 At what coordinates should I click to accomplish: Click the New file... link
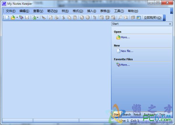pyautogui.click(x=127, y=51)
